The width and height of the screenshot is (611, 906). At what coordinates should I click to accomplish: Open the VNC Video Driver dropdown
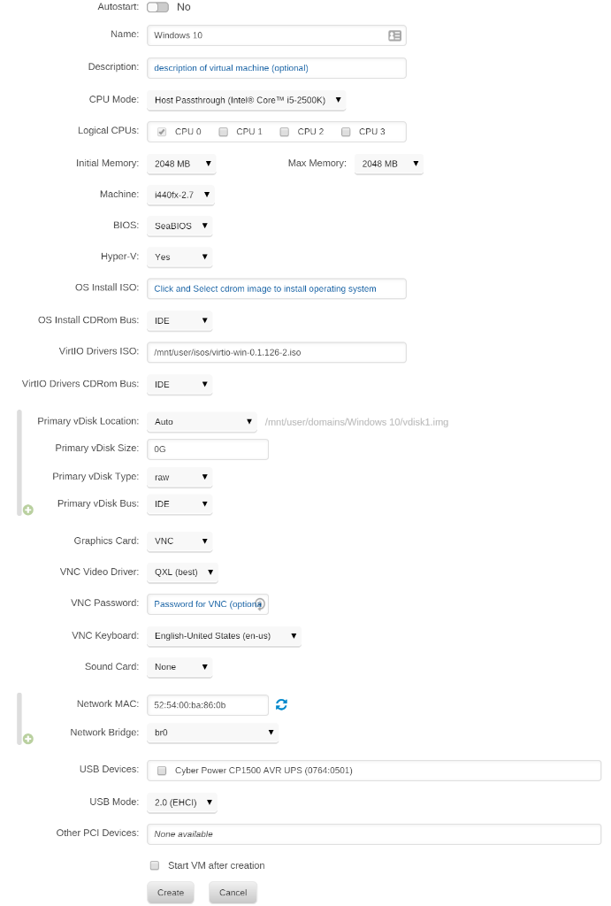pos(182,572)
